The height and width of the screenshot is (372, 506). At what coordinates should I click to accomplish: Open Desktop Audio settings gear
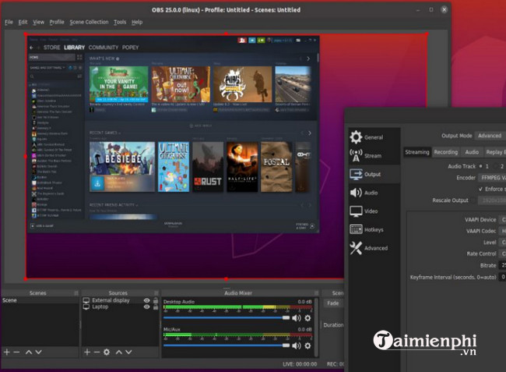(307, 318)
